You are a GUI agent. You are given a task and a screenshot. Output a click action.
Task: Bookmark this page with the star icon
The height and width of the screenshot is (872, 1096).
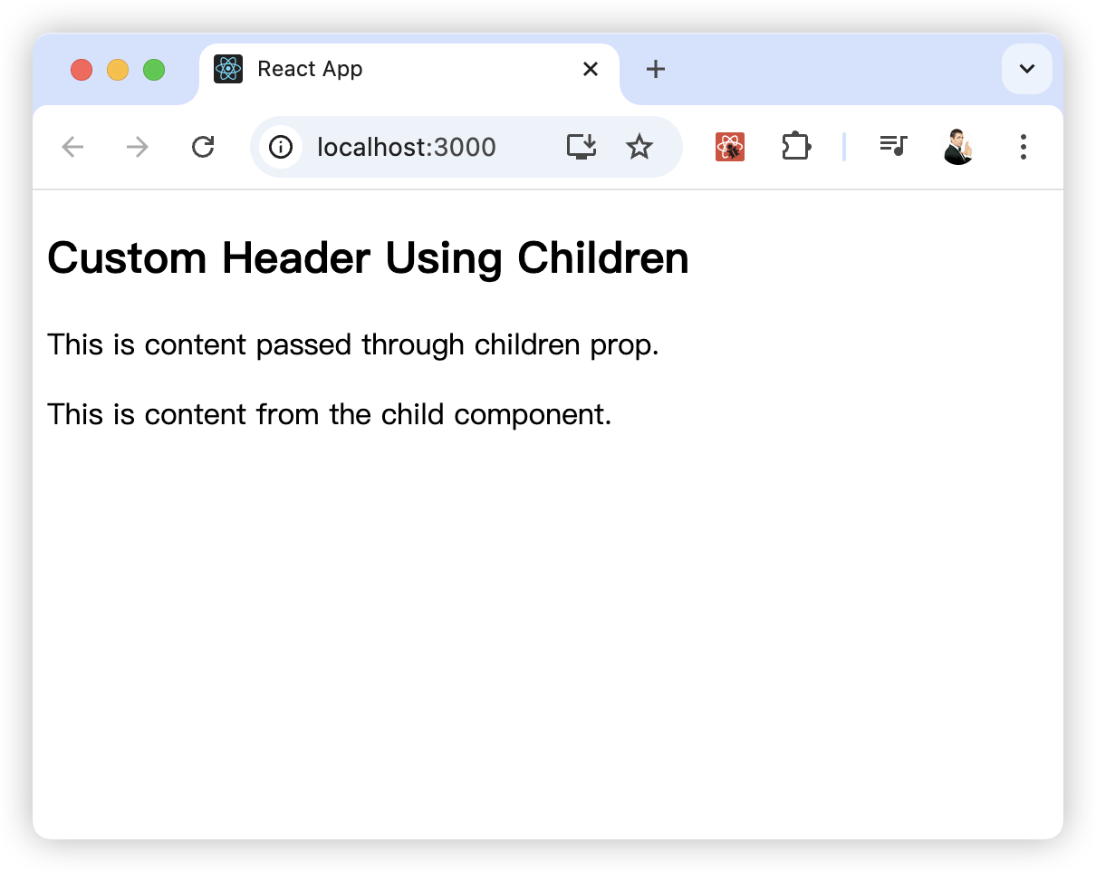639,147
